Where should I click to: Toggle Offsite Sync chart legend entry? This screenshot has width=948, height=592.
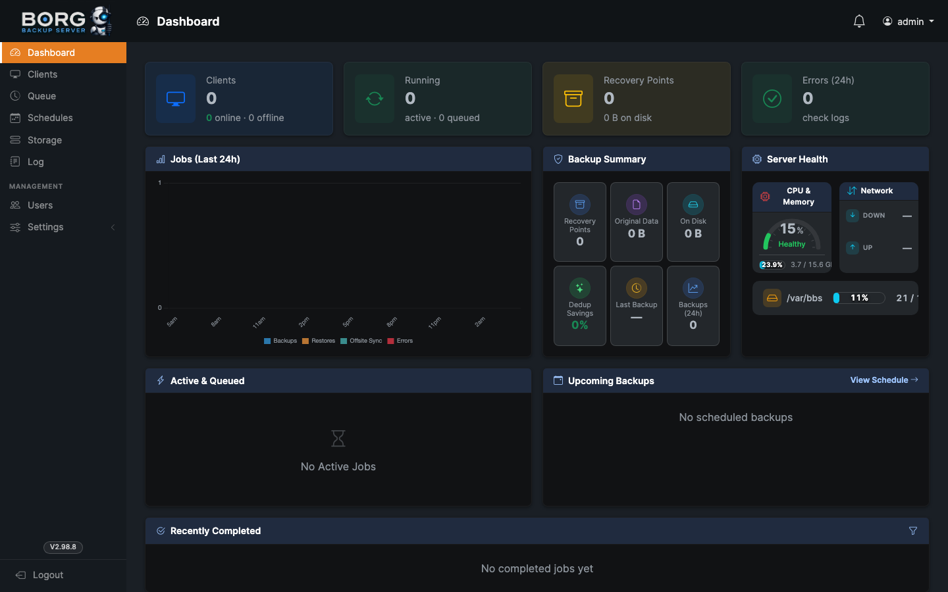pyautogui.click(x=361, y=341)
